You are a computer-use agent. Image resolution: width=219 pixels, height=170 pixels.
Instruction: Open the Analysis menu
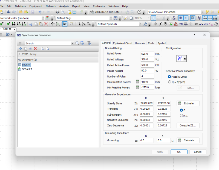64,6
